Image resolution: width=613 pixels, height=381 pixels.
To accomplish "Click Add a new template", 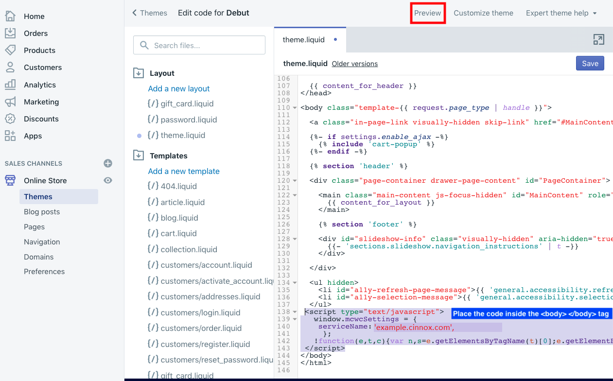I will [x=184, y=171].
